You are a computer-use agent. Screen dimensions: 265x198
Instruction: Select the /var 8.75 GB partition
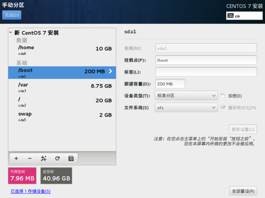(x=62, y=87)
